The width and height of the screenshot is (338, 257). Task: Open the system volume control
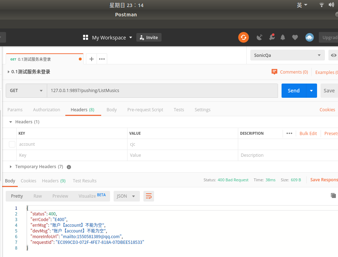click(331, 5)
